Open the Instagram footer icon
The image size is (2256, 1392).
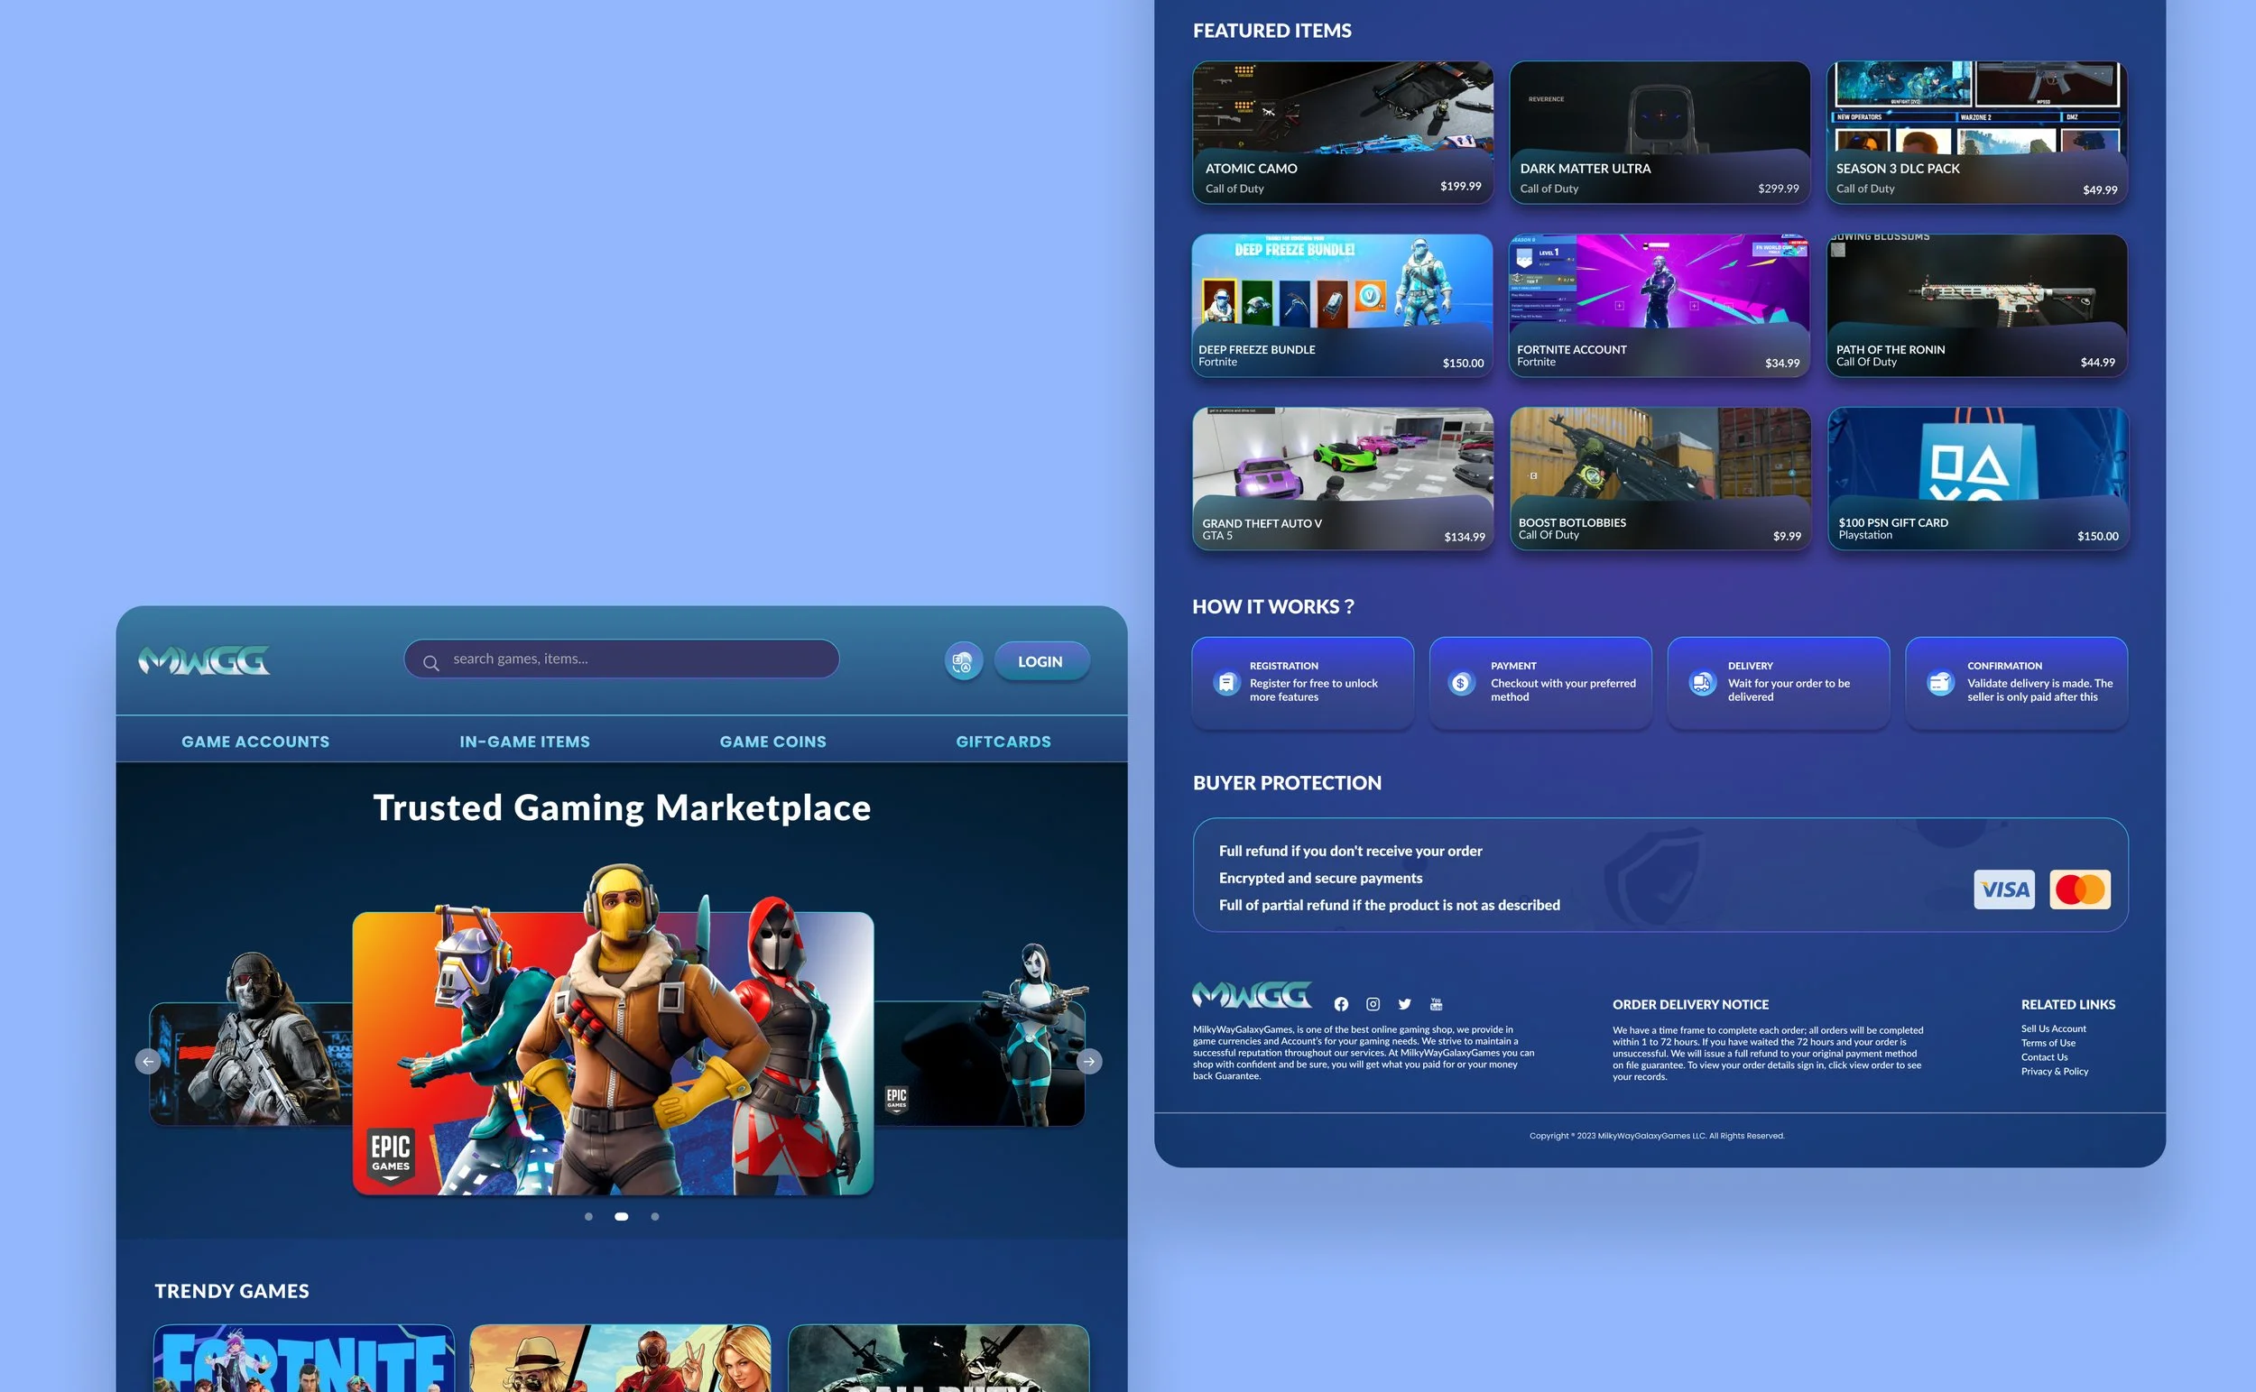click(x=1373, y=1004)
